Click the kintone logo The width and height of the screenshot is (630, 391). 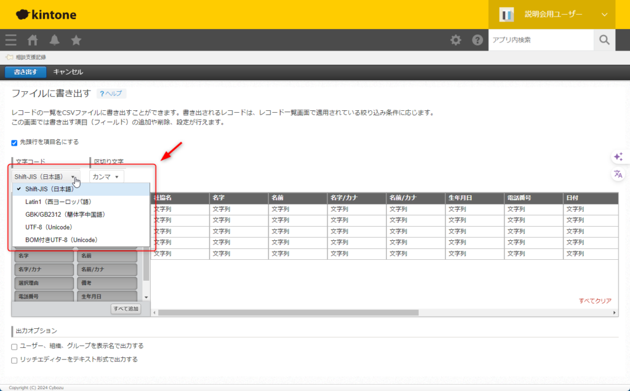click(46, 14)
